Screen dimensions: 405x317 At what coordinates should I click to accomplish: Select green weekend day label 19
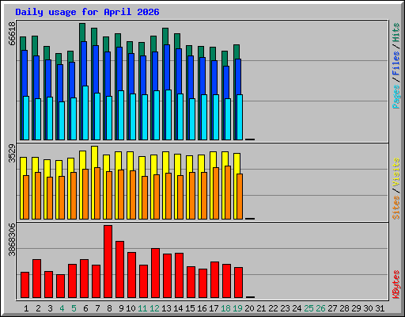click(x=237, y=308)
